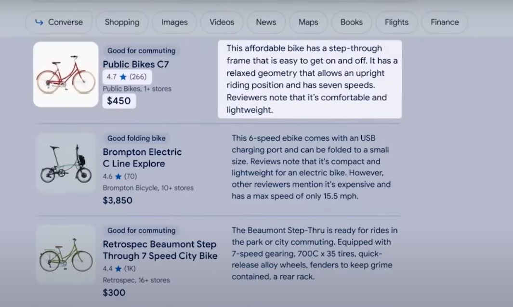
Task: Switch to the Images tab
Action: click(x=174, y=22)
